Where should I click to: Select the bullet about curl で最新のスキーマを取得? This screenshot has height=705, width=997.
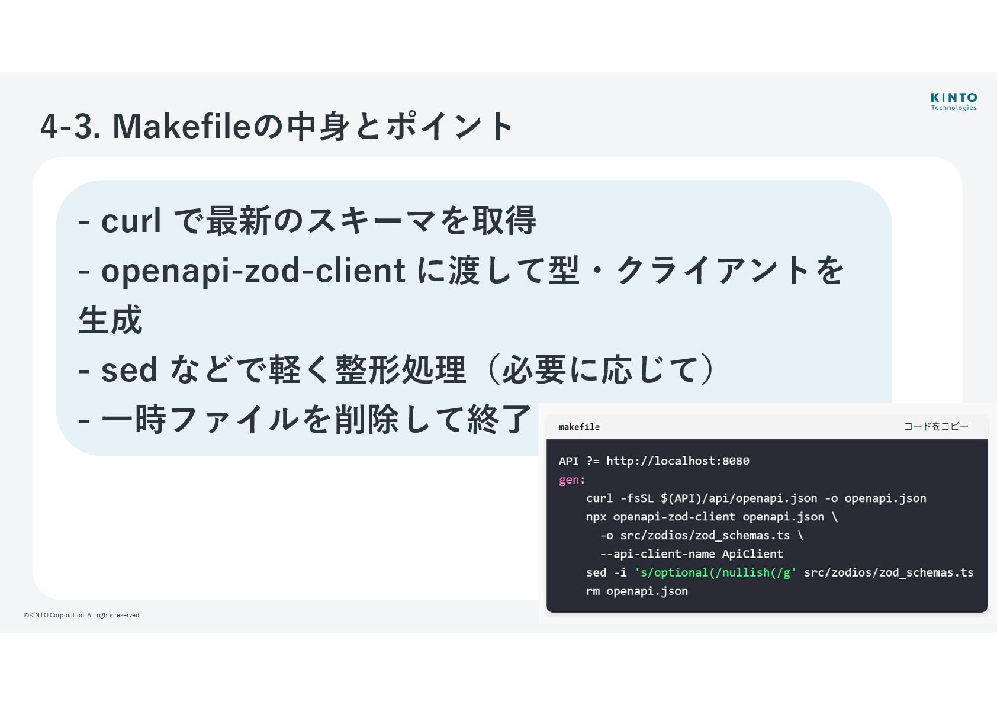click(x=307, y=221)
